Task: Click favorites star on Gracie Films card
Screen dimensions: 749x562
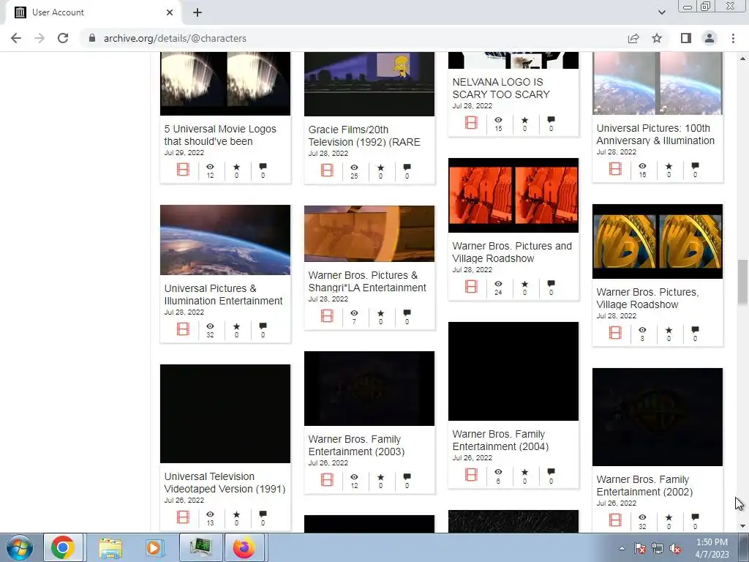Action: [380, 168]
